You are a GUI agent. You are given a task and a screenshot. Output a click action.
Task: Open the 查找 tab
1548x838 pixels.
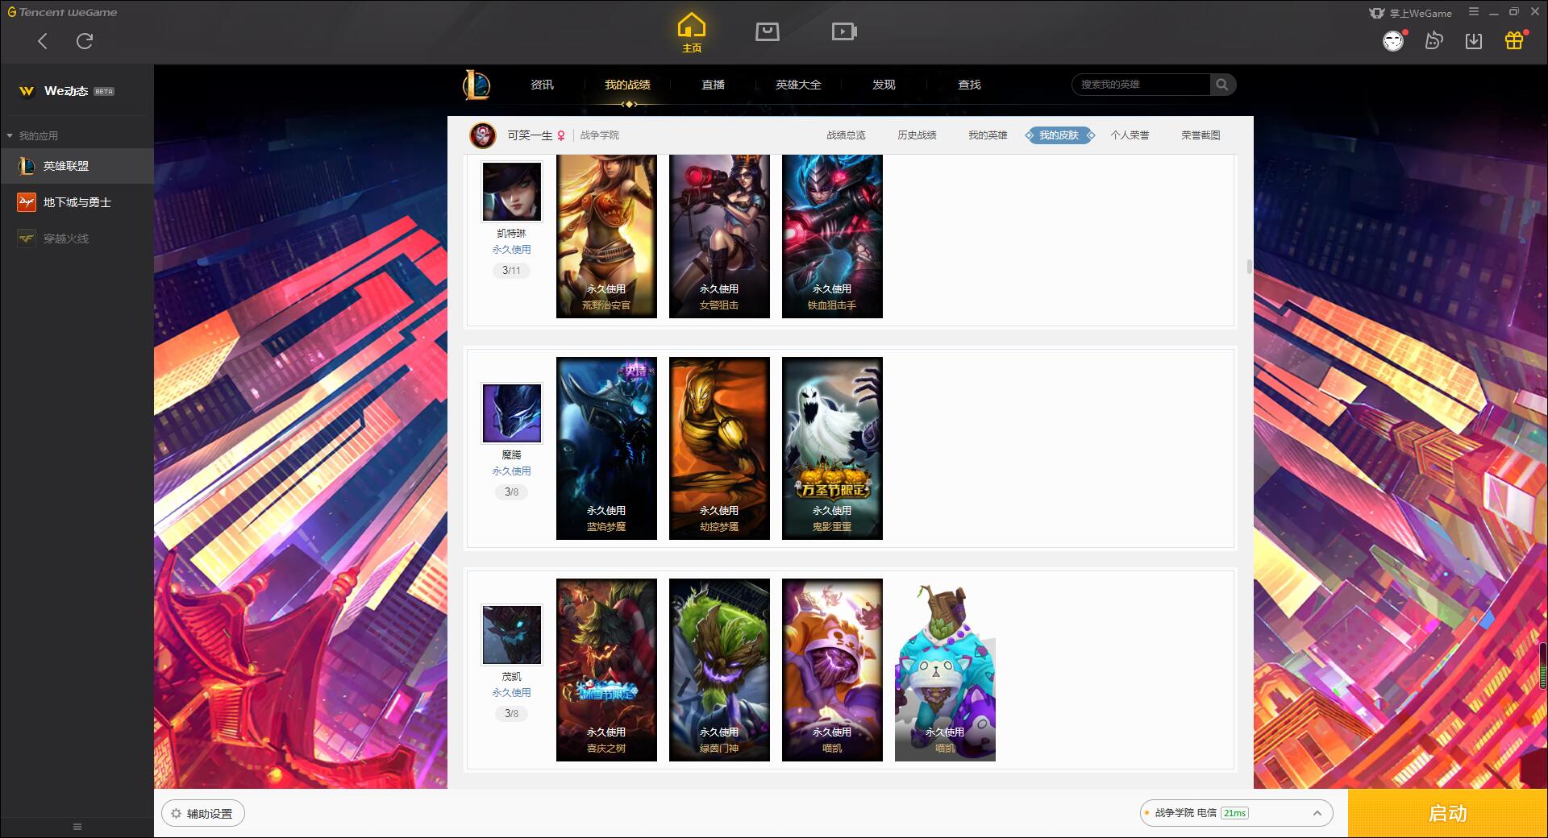tap(969, 85)
